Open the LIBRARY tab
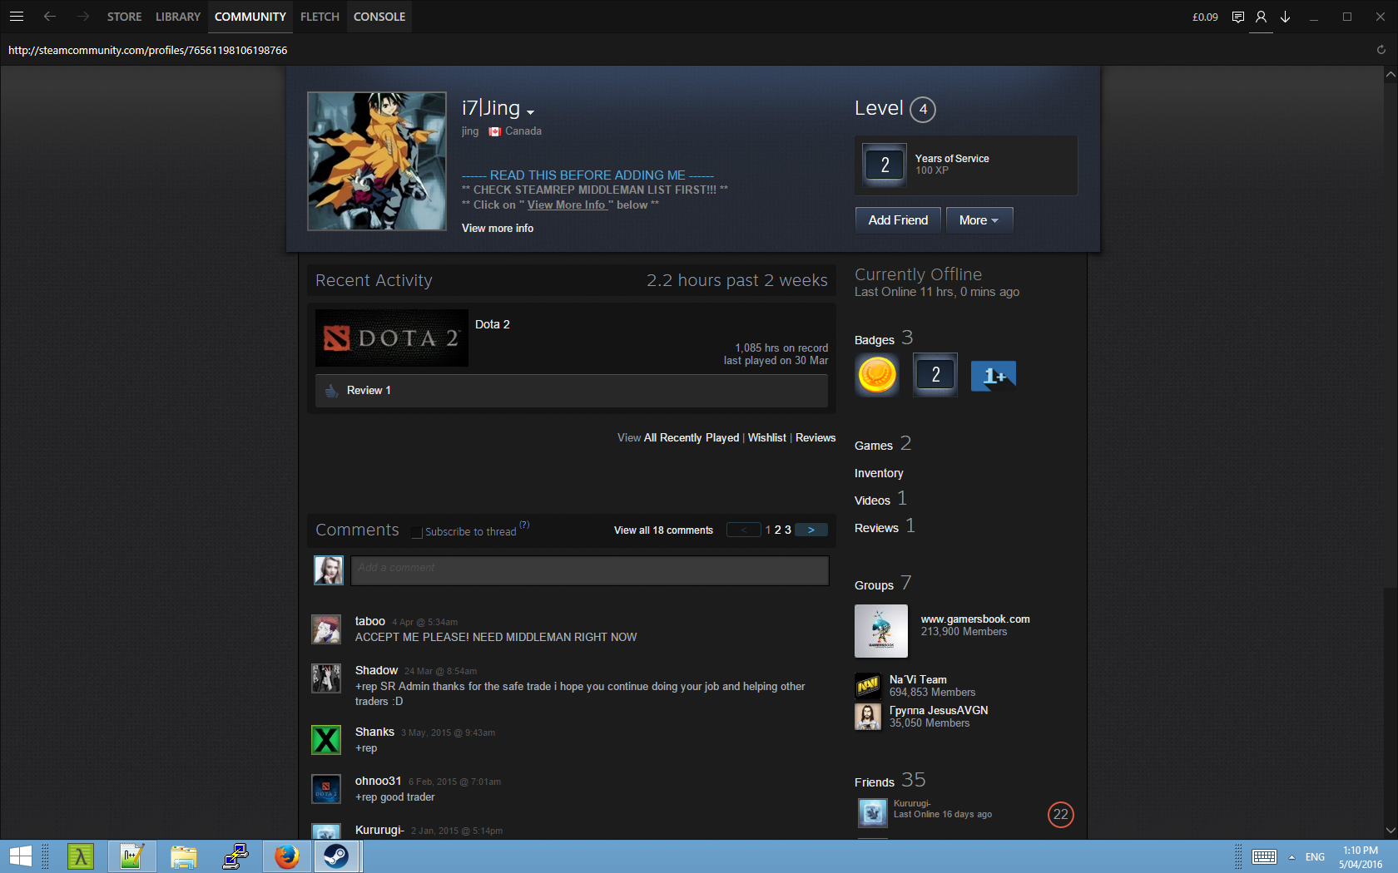 click(x=177, y=17)
